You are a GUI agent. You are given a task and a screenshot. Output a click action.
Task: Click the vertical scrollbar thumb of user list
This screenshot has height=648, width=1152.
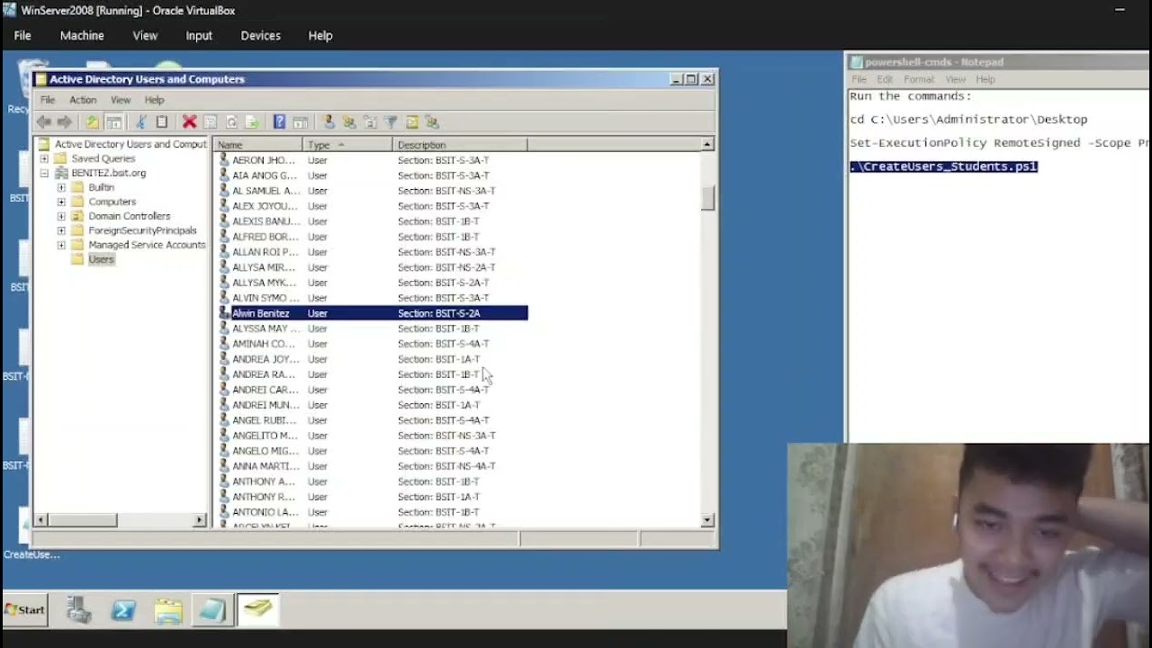tap(707, 198)
